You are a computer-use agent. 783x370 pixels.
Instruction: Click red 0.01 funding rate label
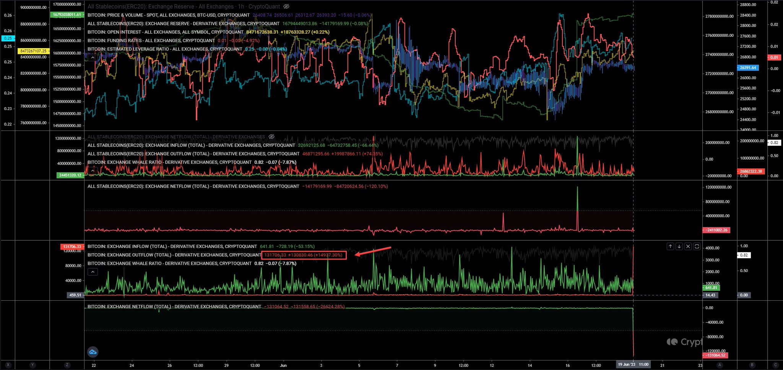click(774, 57)
